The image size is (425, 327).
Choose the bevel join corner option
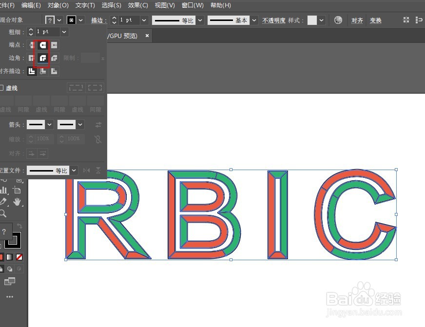tap(54, 58)
